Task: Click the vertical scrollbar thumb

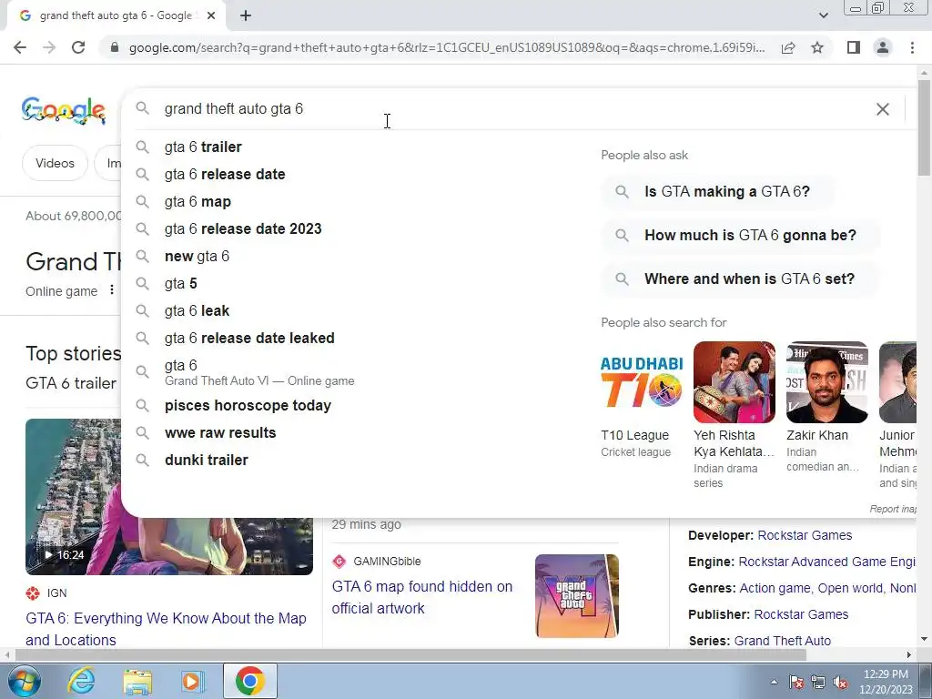Action: coord(924,127)
